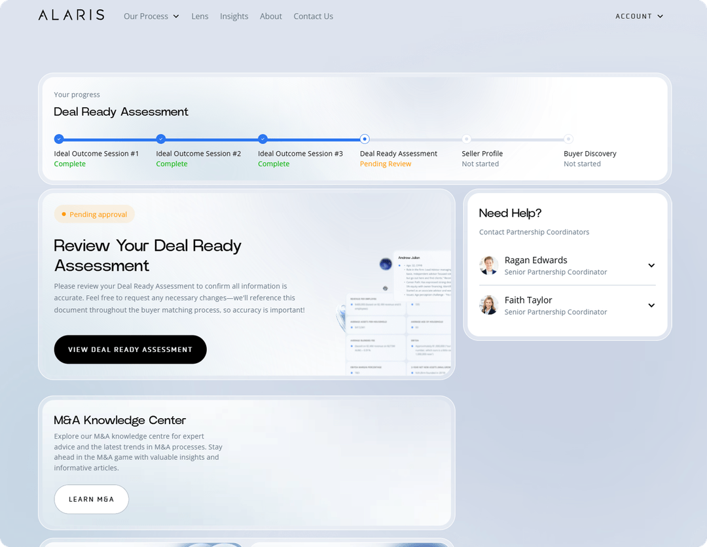
Task: Click the Seller Profile step dot
Action: pyautogui.click(x=467, y=139)
